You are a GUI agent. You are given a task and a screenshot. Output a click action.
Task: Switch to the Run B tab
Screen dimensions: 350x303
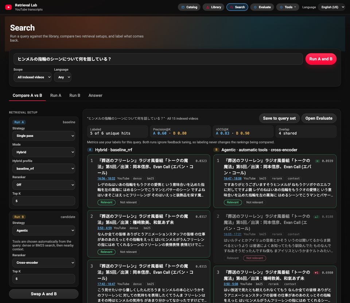coord(75,95)
